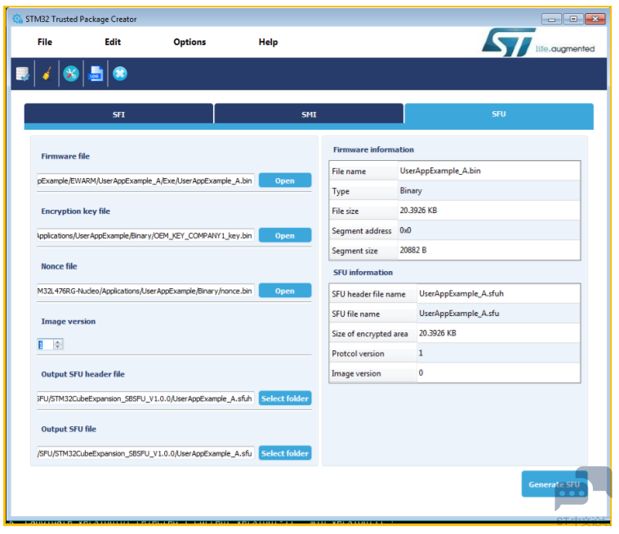This screenshot has width=619, height=534.
Task: Click the Segment address row label
Action: point(362,231)
